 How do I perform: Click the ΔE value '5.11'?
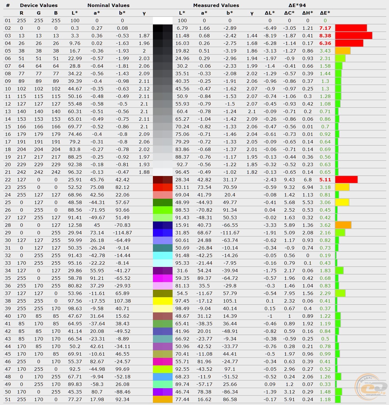pyautogui.click(x=325, y=180)
